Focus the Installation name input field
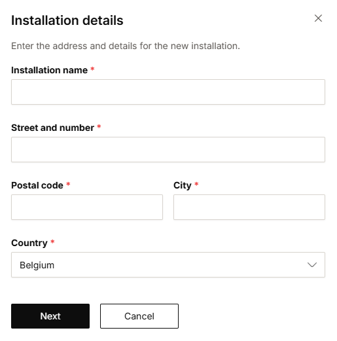Image resolution: width=337 pixels, height=341 pixels. pos(168,92)
